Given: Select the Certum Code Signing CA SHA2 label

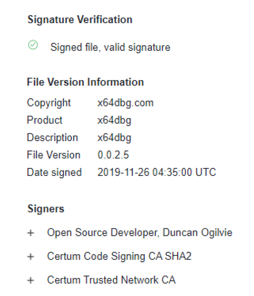Looking at the screenshot, I should [x=119, y=256].
